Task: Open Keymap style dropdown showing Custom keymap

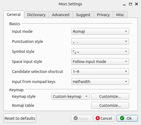Action: click(x=70, y=96)
